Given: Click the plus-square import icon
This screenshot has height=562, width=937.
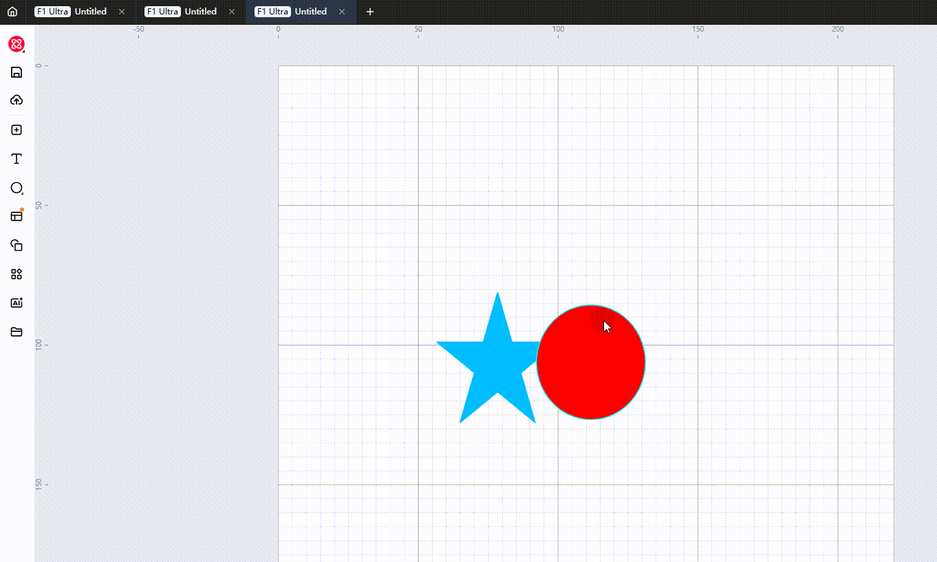Looking at the screenshot, I should [17, 130].
